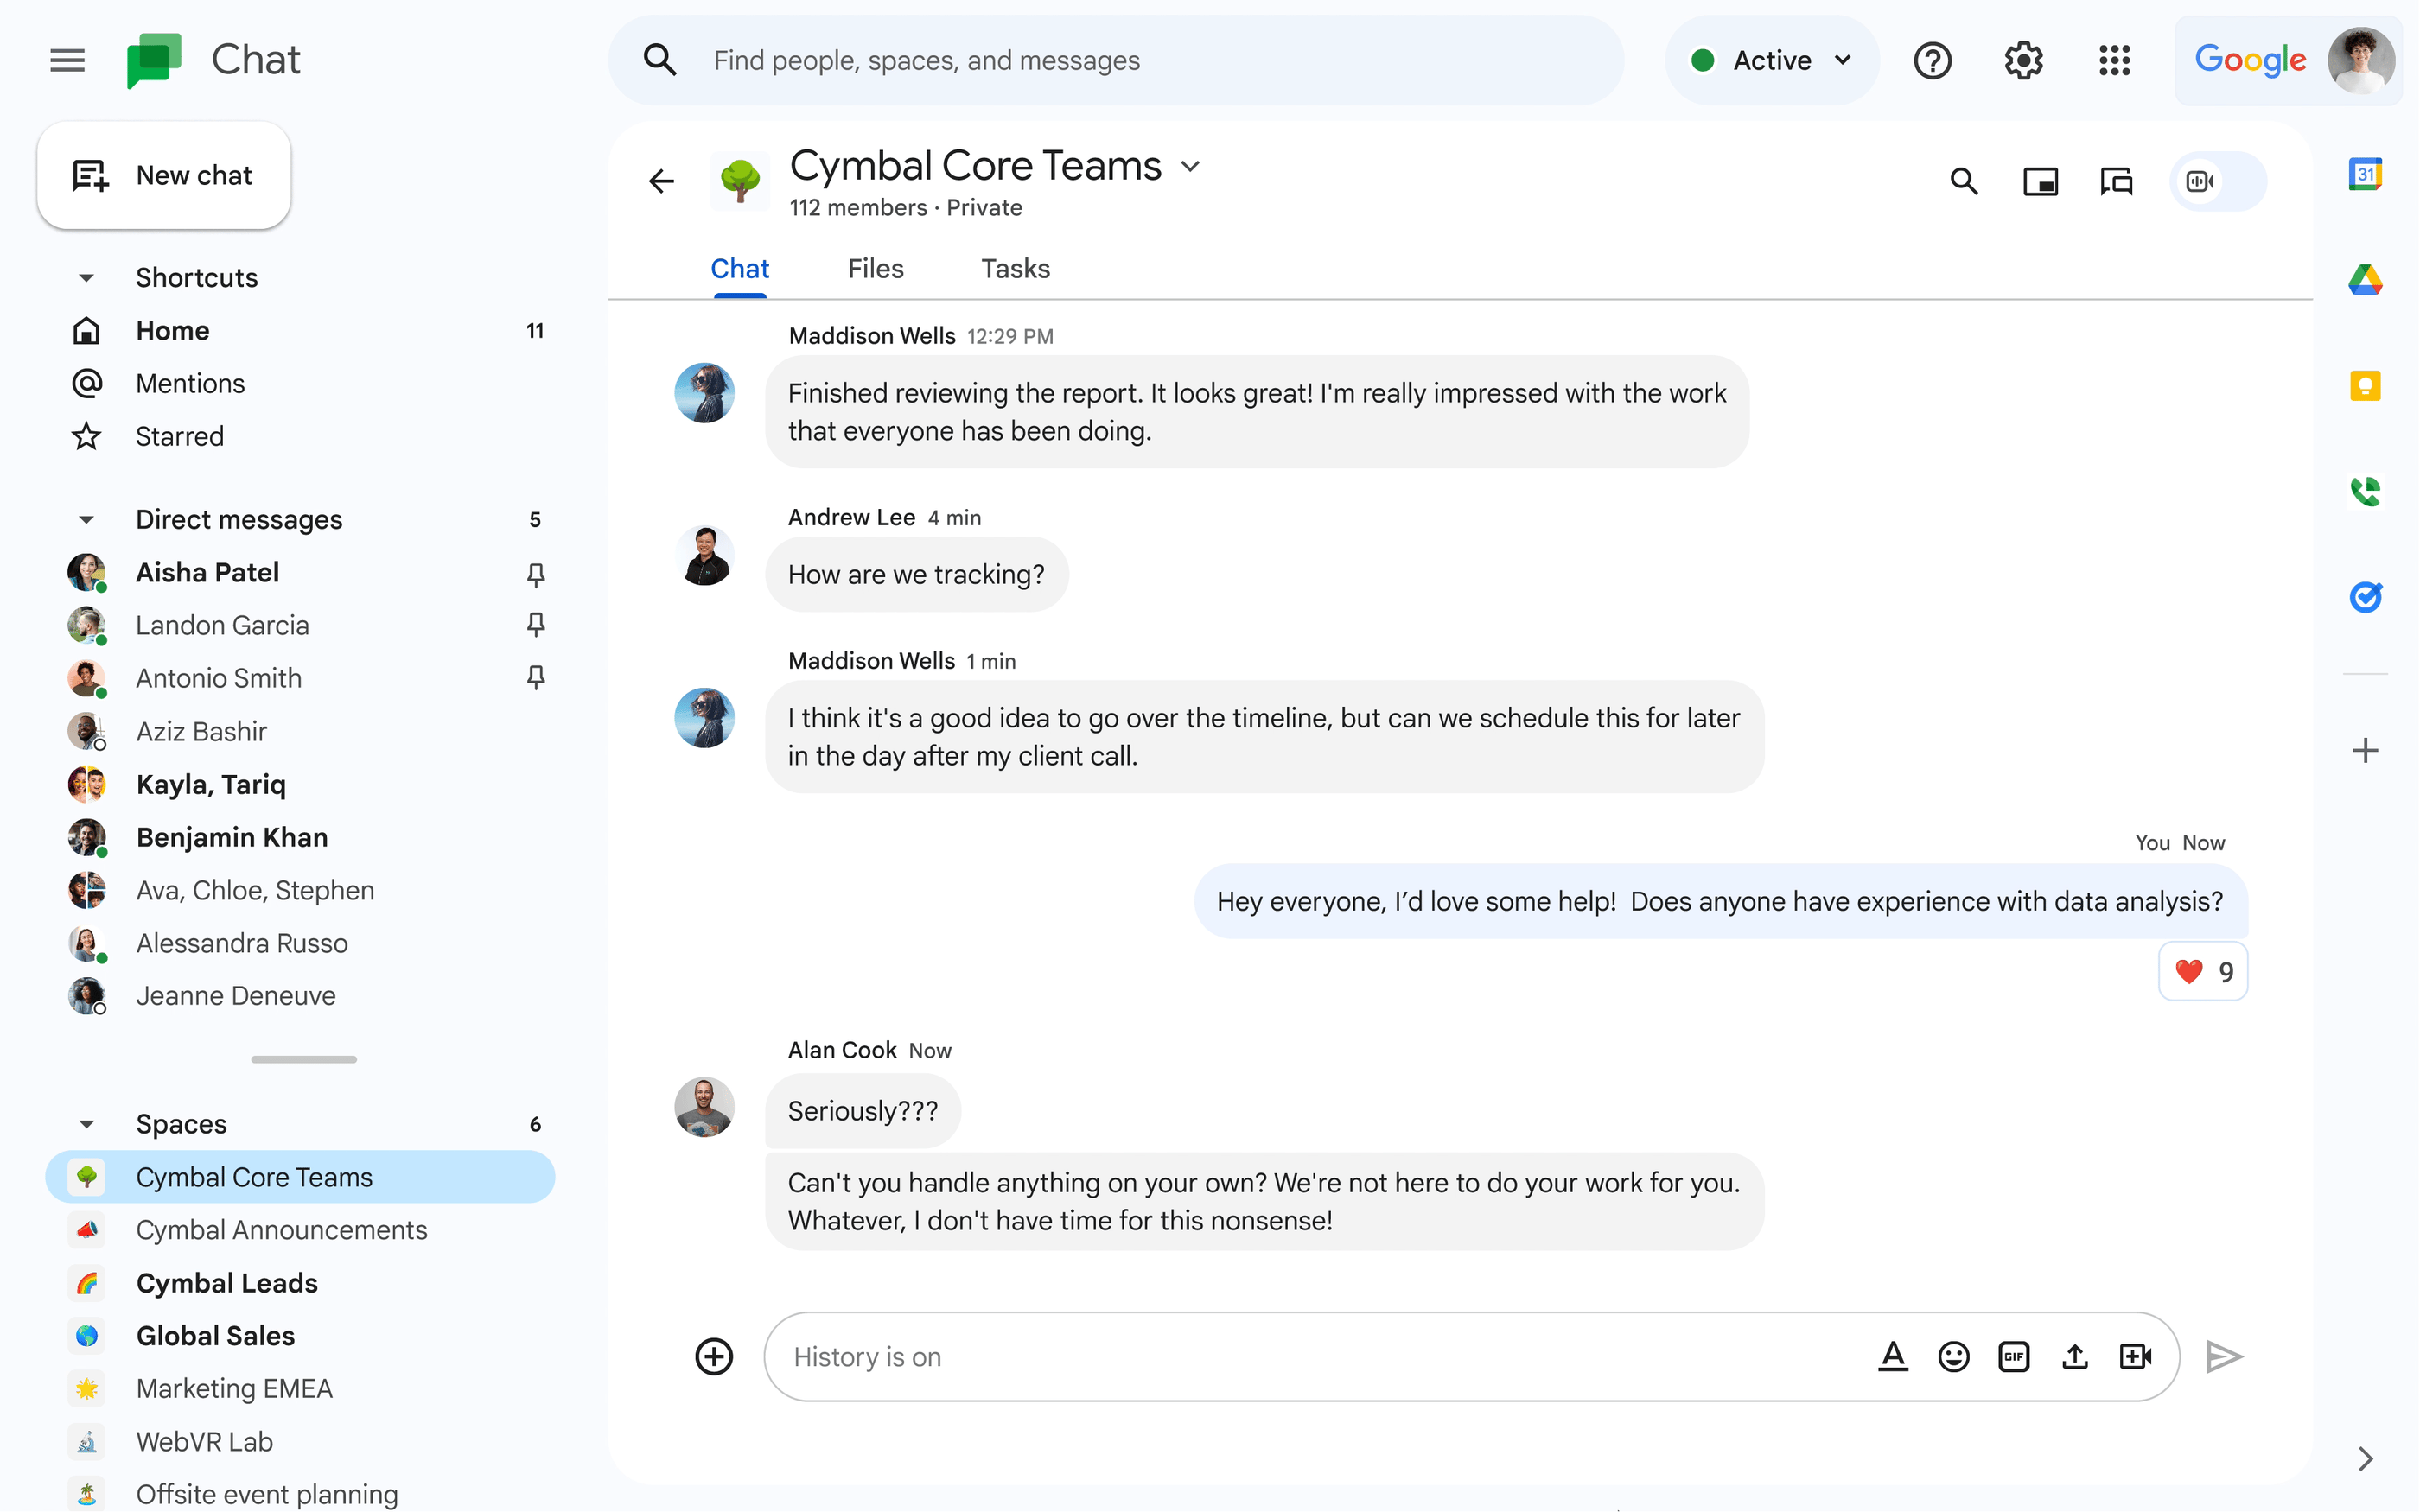Toggle text formatting options

click(x=1893, y=1356)
